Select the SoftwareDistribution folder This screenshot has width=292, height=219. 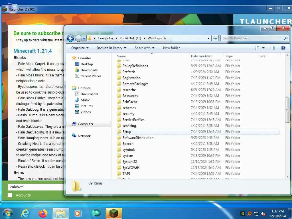138,138
